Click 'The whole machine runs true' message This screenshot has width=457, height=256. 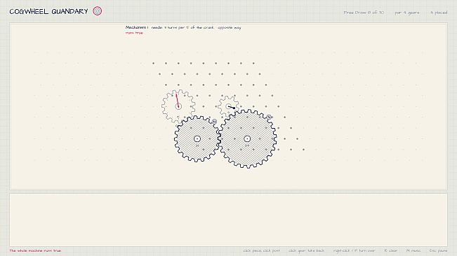pyautogui.click(x=35, y=250)
